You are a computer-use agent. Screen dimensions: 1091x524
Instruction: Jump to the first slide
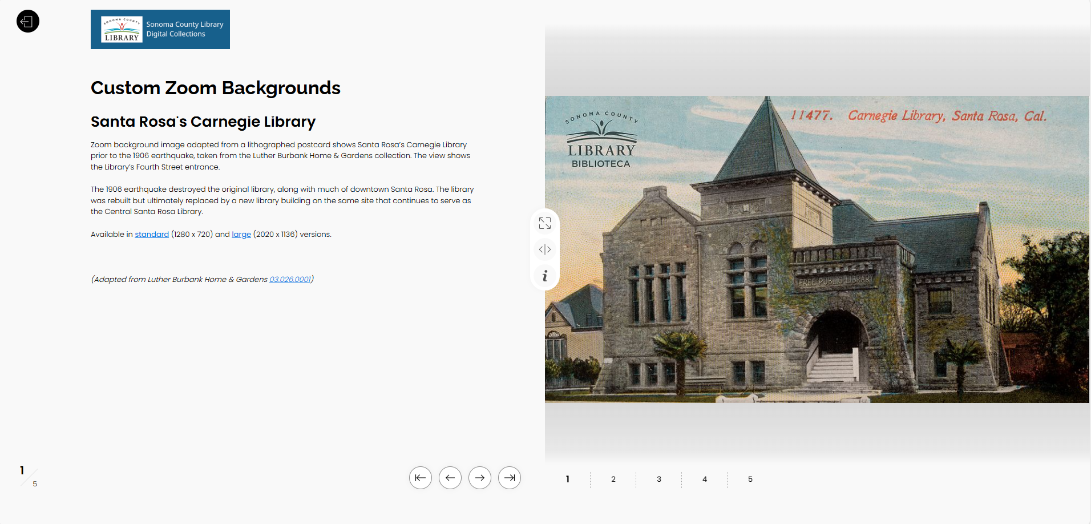pos(421,478)
